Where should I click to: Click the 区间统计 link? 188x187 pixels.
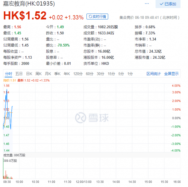click(x=153, y=74)
